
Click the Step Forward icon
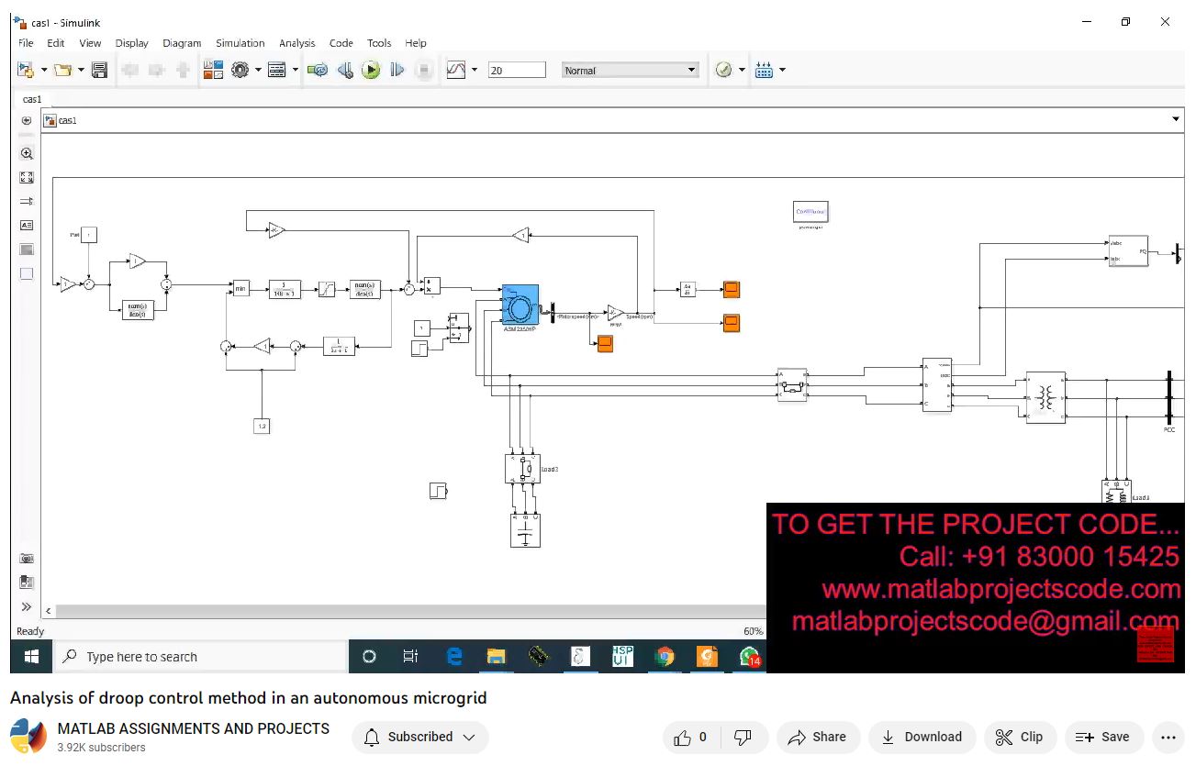397,70
